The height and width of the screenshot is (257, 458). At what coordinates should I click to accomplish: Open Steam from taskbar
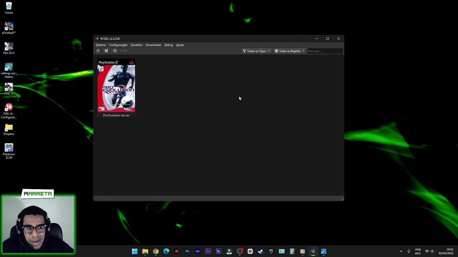(260, 251)
